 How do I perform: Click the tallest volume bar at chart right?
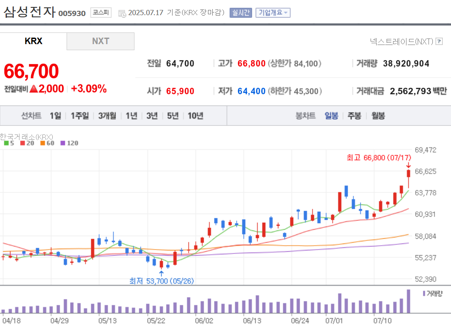tap(409, 301)
